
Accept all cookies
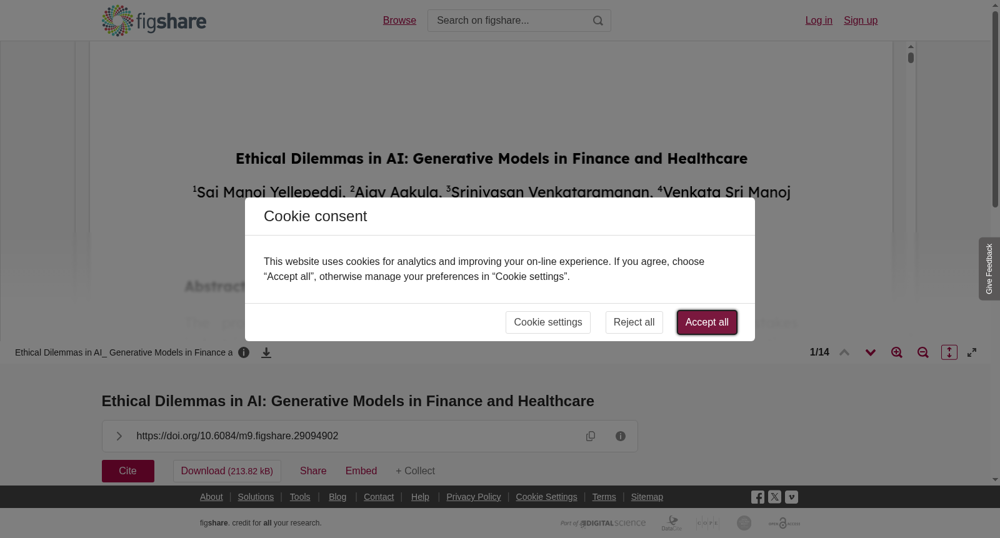(707, 322)
